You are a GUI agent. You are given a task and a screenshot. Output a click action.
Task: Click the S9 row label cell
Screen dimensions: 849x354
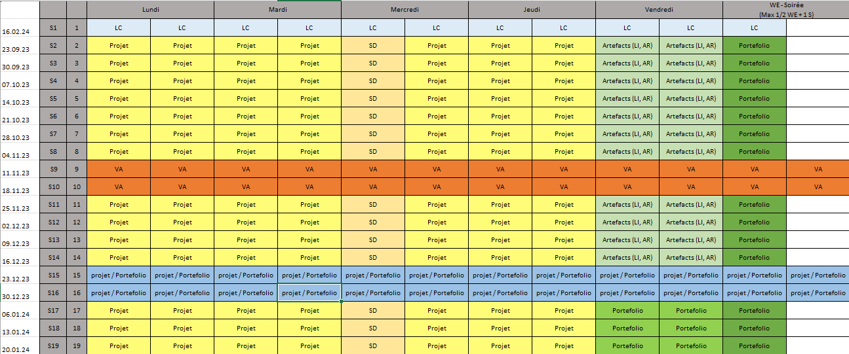click(x=53, y=169)
